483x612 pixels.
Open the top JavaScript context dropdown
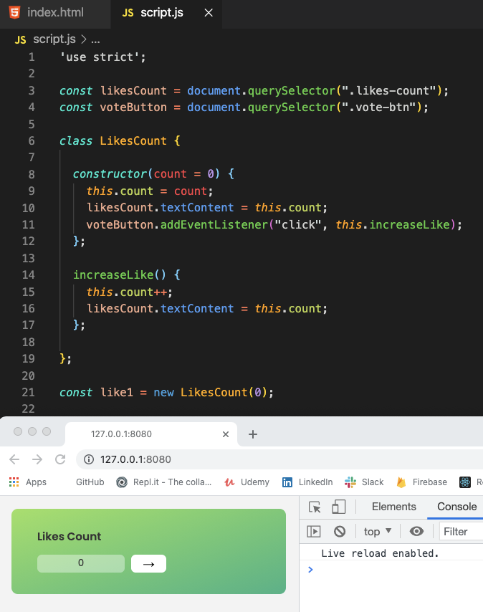(x=377, y=531)
